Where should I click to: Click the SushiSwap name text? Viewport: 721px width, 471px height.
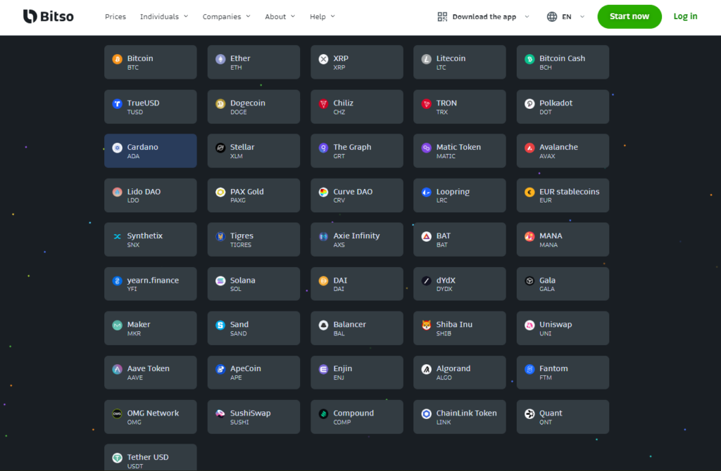click(250, 413)
